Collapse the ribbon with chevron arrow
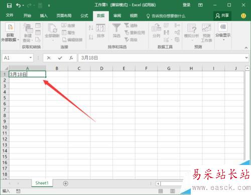 click(246, 47)
